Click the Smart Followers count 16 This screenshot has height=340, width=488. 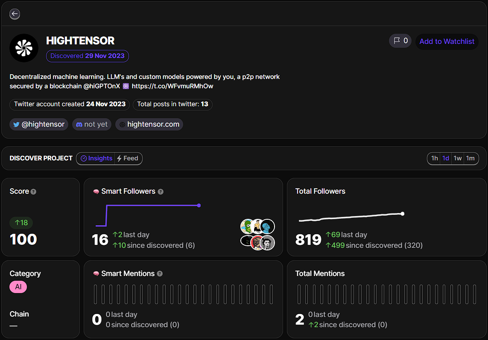click(x=100, y=240)
